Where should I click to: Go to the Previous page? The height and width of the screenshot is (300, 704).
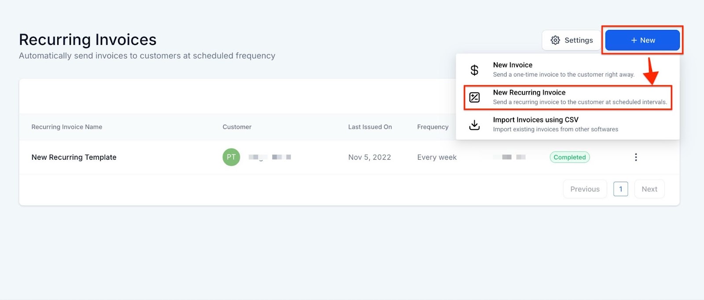click(x=584, y=189)
